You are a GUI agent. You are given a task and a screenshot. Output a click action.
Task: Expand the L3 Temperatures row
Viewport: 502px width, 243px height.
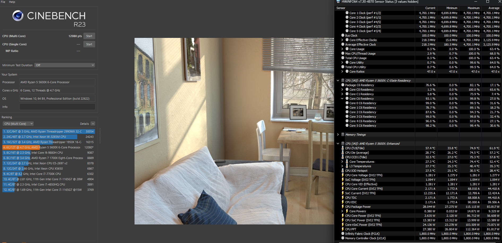point(342,166)
